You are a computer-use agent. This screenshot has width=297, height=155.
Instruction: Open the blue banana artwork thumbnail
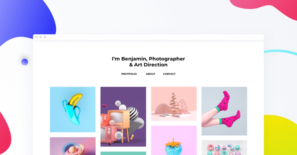click(x=73, y=110)
